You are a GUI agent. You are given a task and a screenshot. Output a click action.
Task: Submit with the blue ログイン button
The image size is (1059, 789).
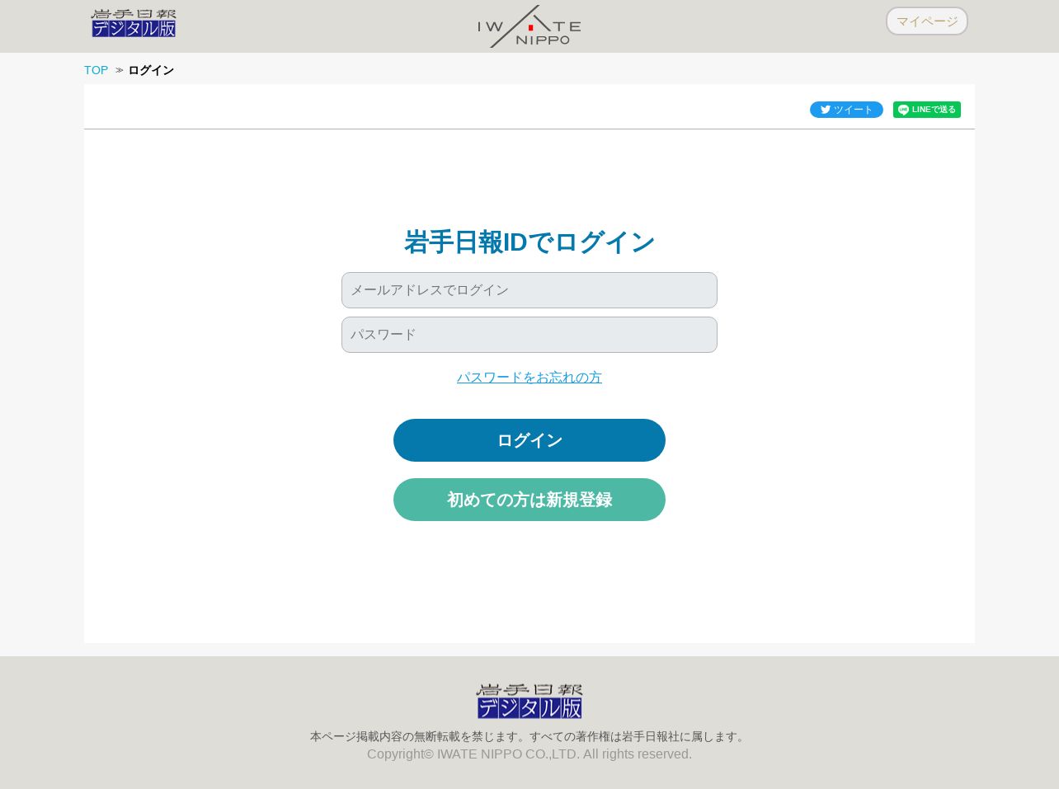pyautogui.click(x=529, y=440)
